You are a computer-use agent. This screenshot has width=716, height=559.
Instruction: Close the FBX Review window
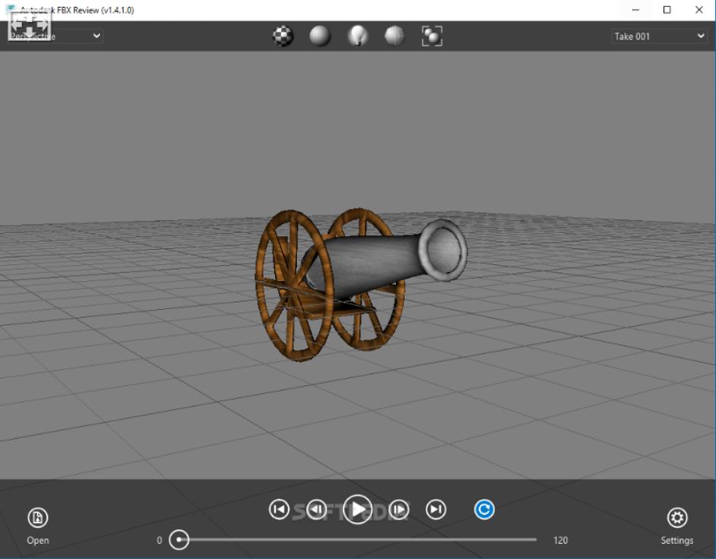699,10
